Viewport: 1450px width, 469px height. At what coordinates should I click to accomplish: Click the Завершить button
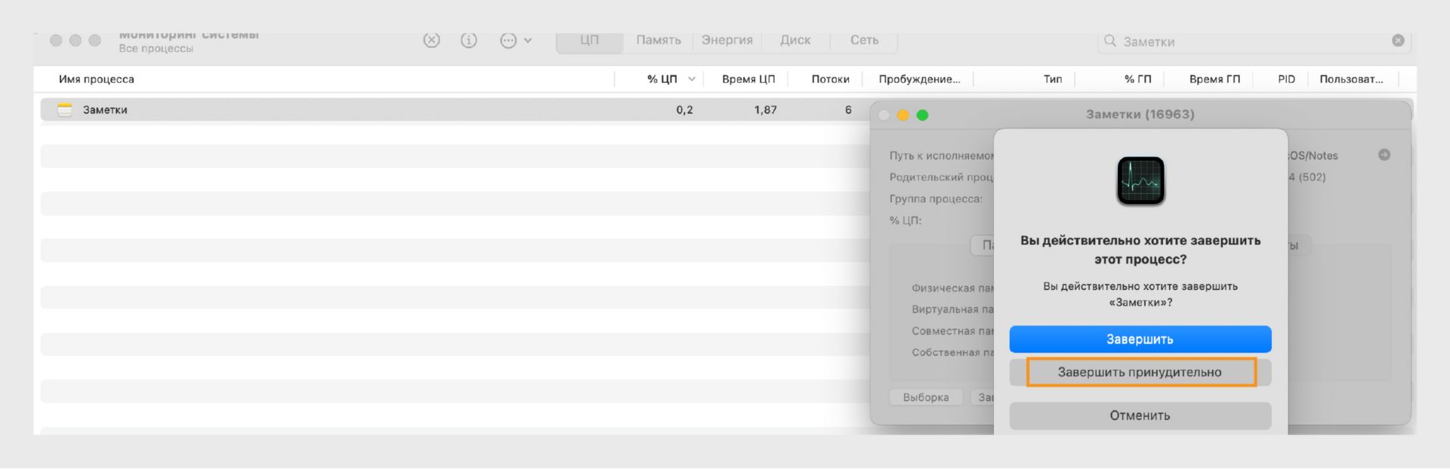(1140, 339)
